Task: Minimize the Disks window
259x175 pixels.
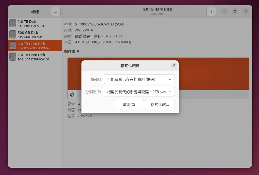Action: pyautogui.click(x=224, y=11)
